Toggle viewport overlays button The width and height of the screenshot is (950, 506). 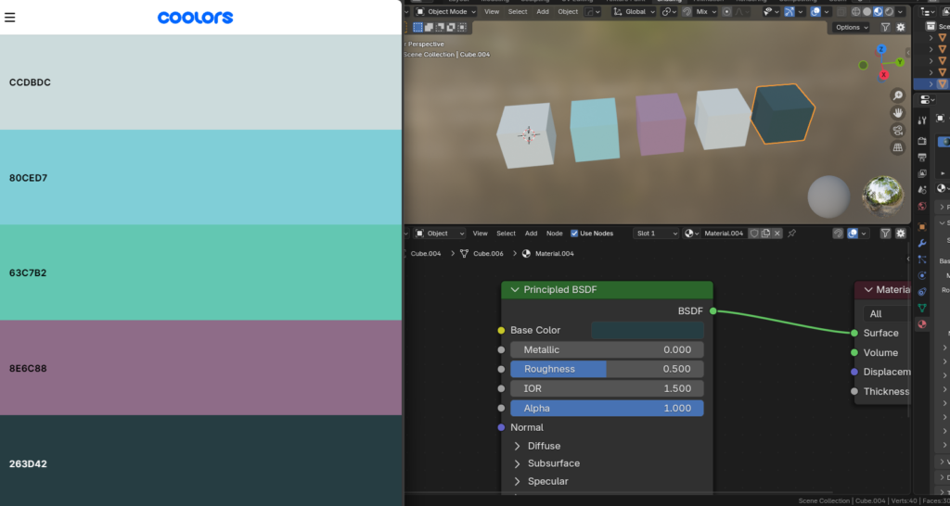(x=815, y=12)
